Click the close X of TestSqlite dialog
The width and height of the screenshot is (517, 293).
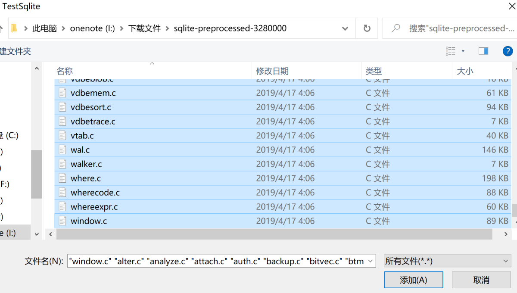coord(512,6)
